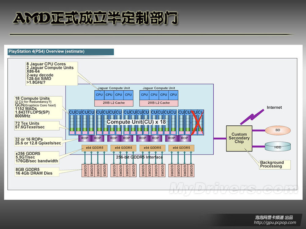Click the "16 4Gb DRAM Dies" text
The image size is (306, 229).
coord(34,173)
